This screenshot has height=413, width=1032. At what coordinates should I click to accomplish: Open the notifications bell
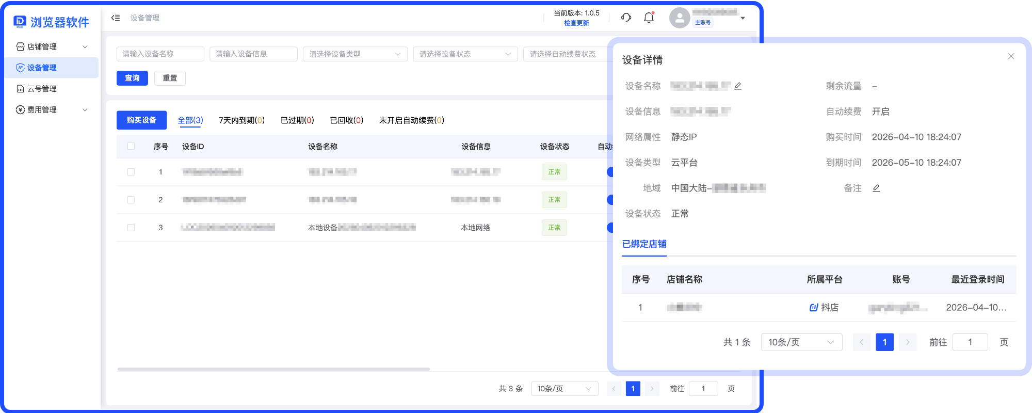(x=649, y=18)
